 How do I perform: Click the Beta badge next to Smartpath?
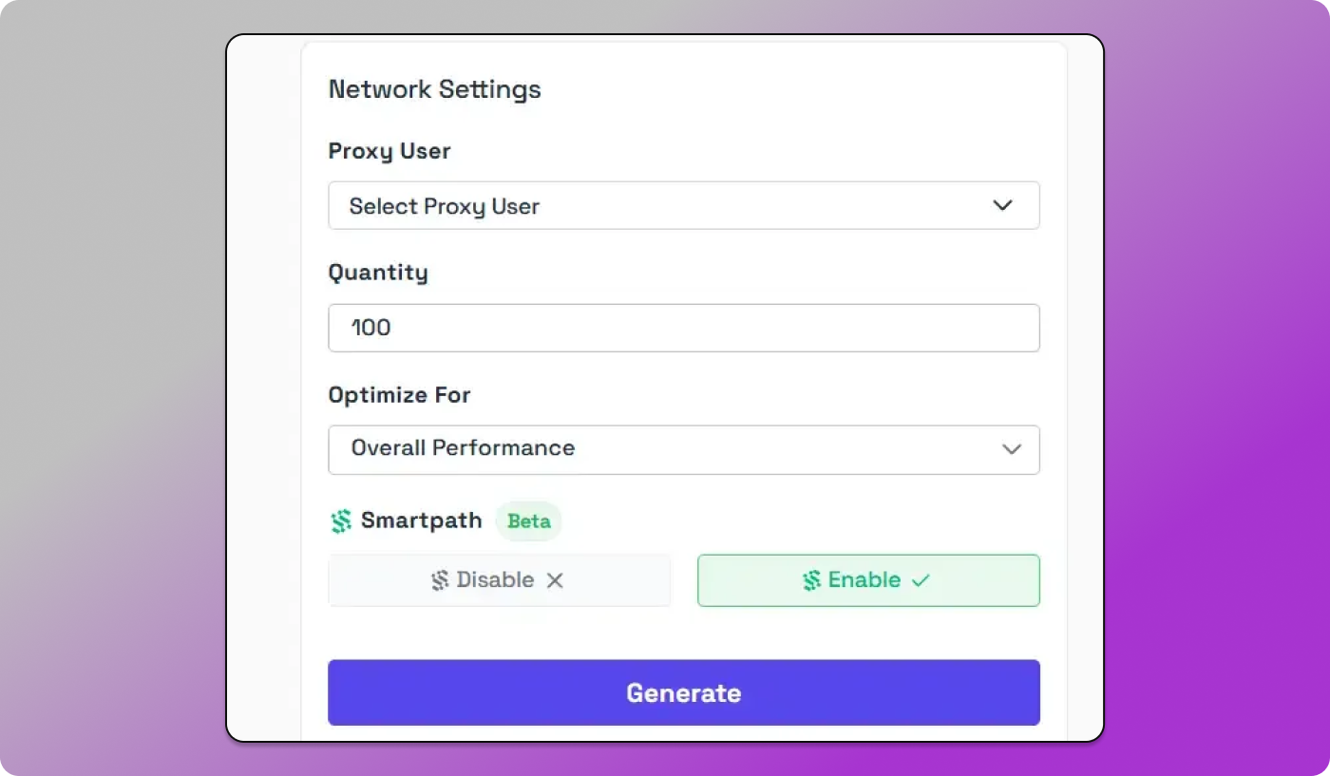528,520
